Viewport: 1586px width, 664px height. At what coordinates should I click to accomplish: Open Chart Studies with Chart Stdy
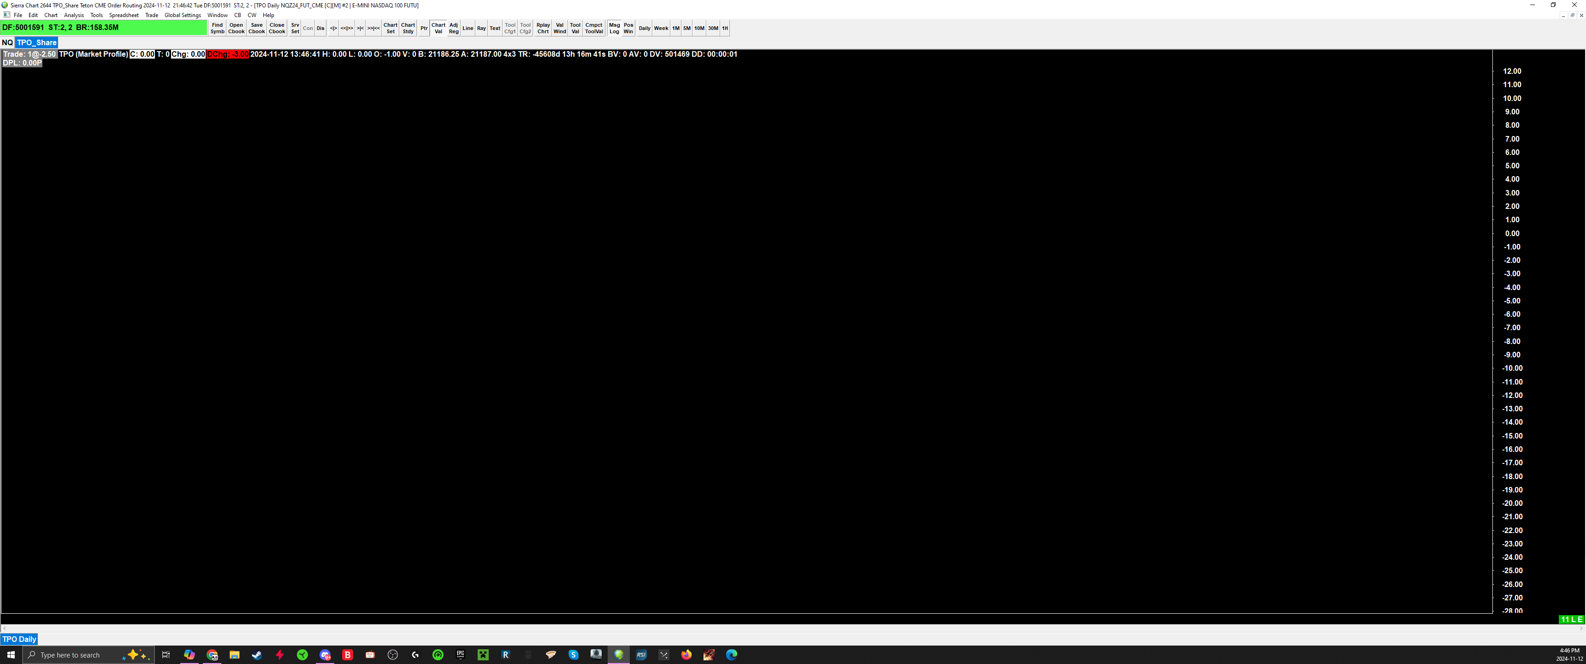coord(408,28)
